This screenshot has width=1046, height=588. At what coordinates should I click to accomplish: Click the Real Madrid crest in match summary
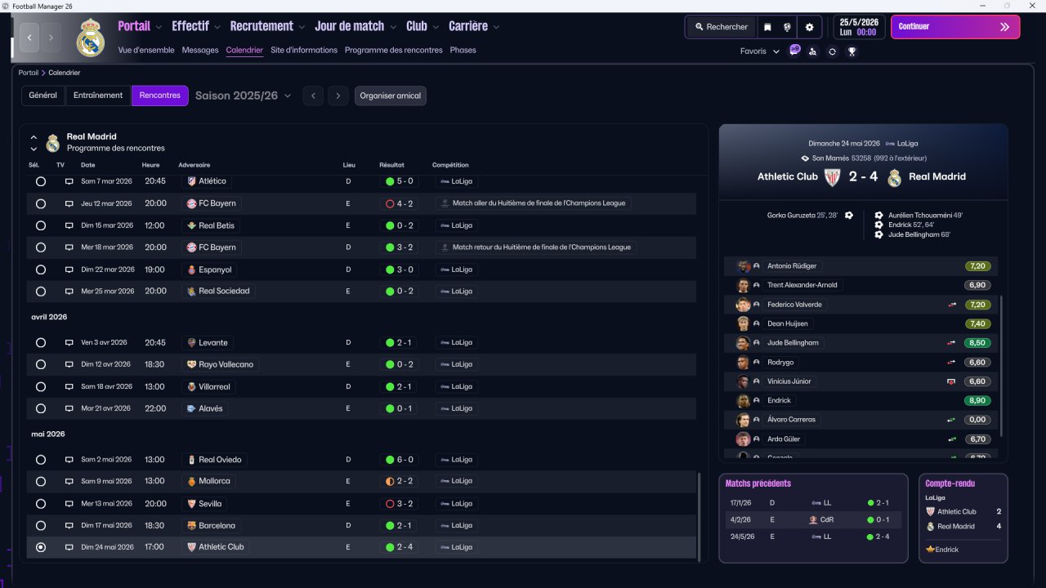click(895, 177)
